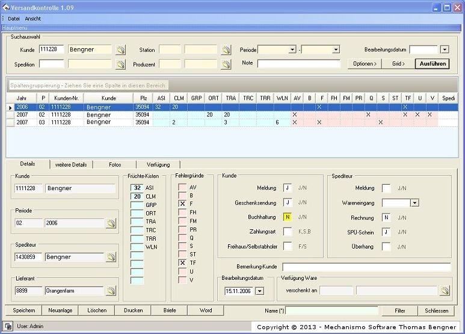Click the Note input field

(x=299, y=63)
